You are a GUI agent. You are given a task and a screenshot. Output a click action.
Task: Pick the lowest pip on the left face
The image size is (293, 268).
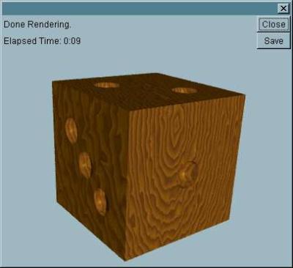coord(100,201)
